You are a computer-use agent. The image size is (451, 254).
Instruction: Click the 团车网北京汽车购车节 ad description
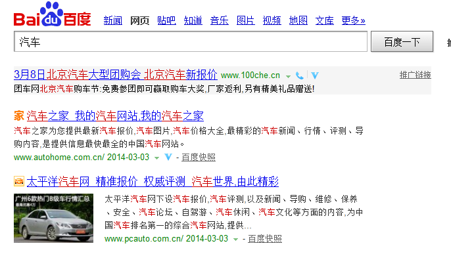[x=164, y=89]
